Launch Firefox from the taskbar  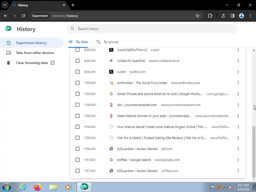point(37,187)
